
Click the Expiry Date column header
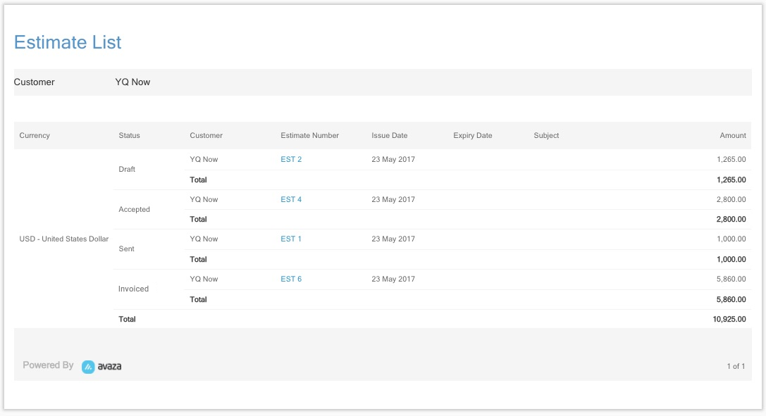pos(472,136)
